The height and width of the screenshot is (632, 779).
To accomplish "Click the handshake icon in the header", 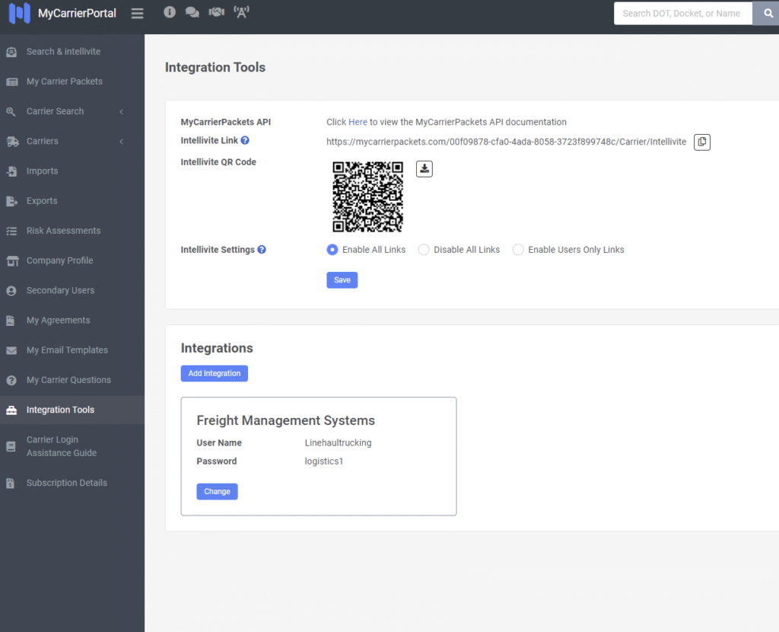I will click(x=216, y=11).
